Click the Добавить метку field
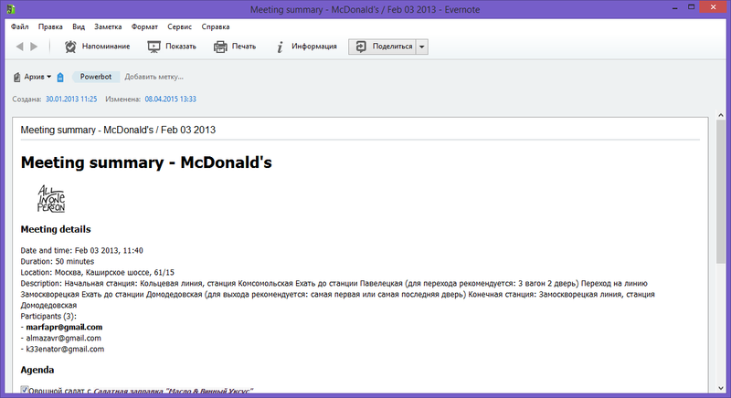 [x=154, y=77]
